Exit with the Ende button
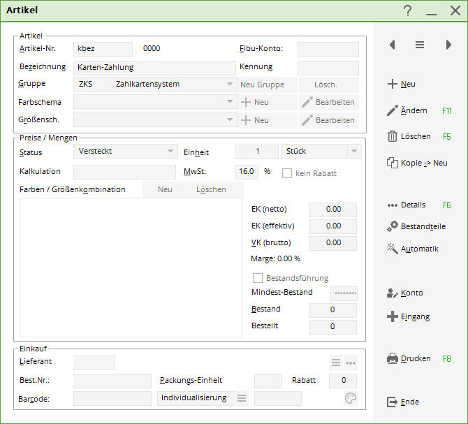468x424 pixels. [402, 402]
